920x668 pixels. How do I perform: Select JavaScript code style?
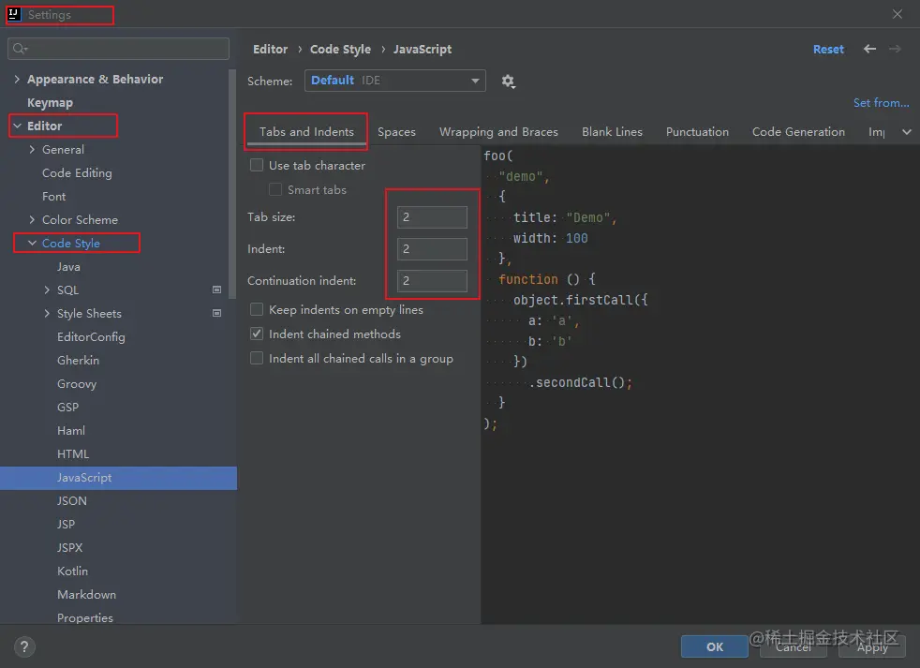click(x=119, y=478)
